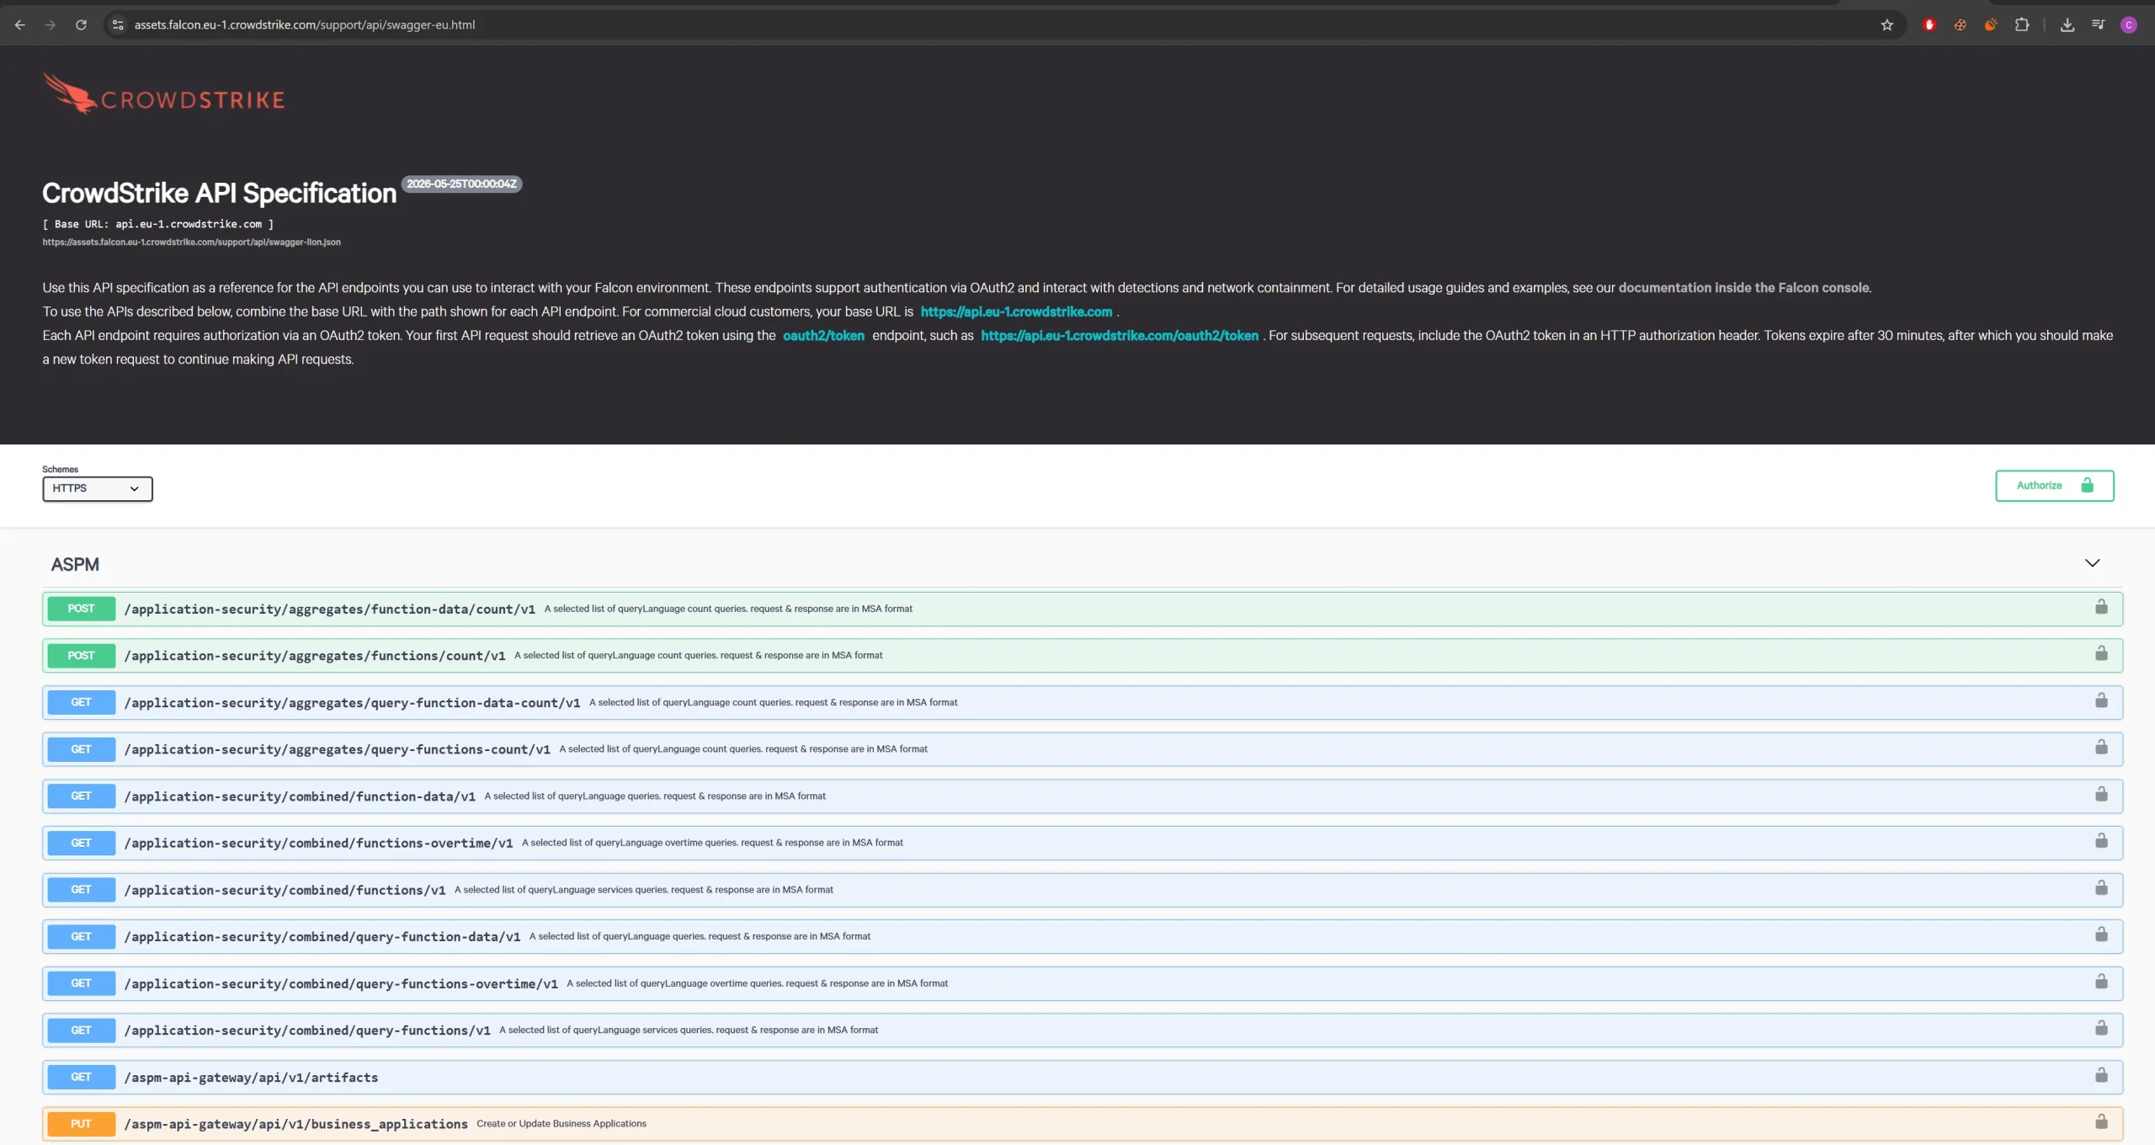Expand GET /application-security/aggregates/query-function-data-count/v1
2155x1145 pixels.
(x=1083, y=702)
